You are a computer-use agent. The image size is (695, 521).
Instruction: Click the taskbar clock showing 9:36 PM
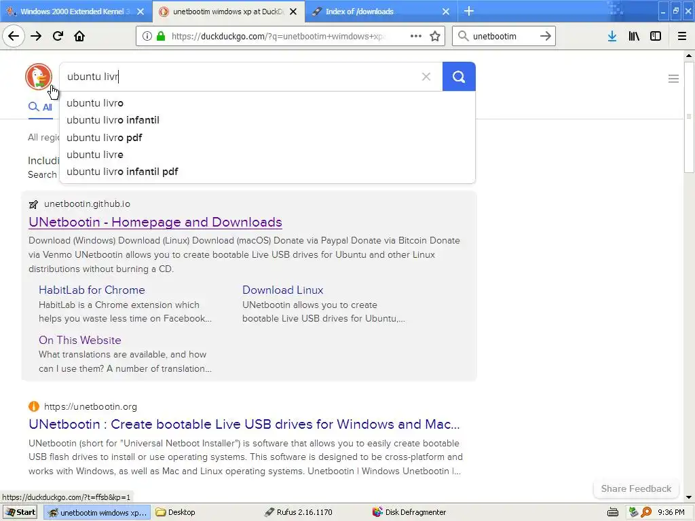[x=671, y=512]
